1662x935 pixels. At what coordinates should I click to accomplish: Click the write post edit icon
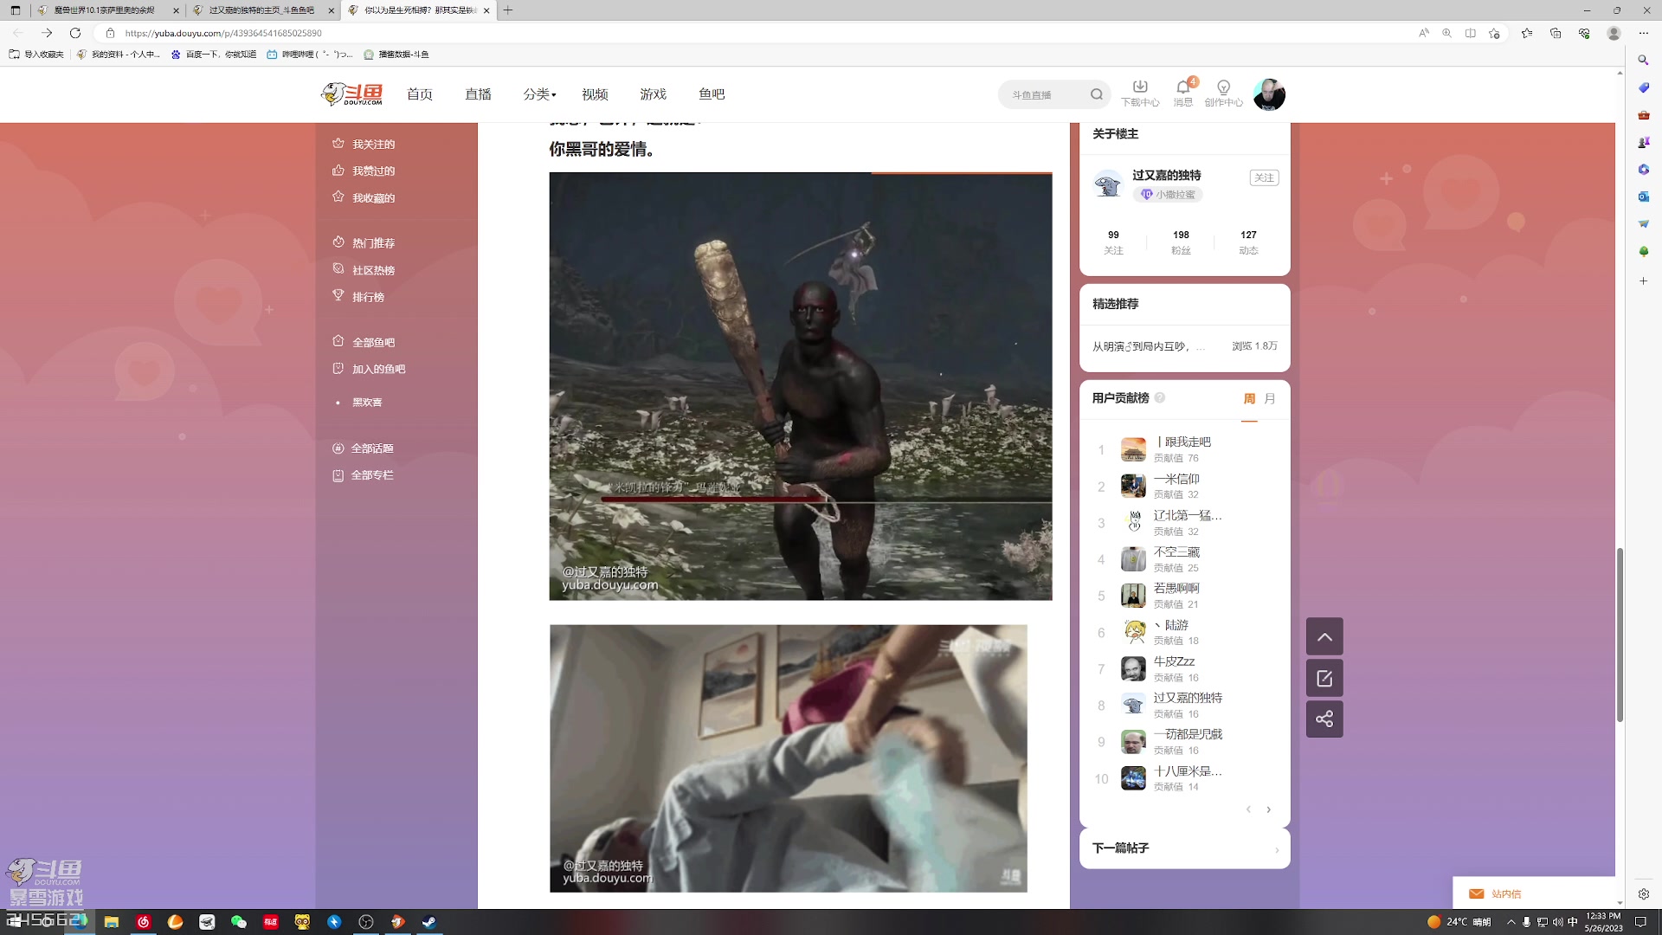click(1324, 678)
